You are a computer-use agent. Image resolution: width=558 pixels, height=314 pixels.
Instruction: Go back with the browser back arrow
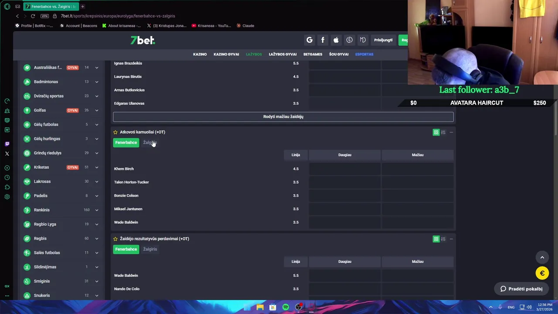(17, 16)
